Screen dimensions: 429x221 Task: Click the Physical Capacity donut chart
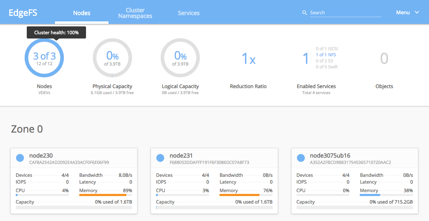[112, 58]
